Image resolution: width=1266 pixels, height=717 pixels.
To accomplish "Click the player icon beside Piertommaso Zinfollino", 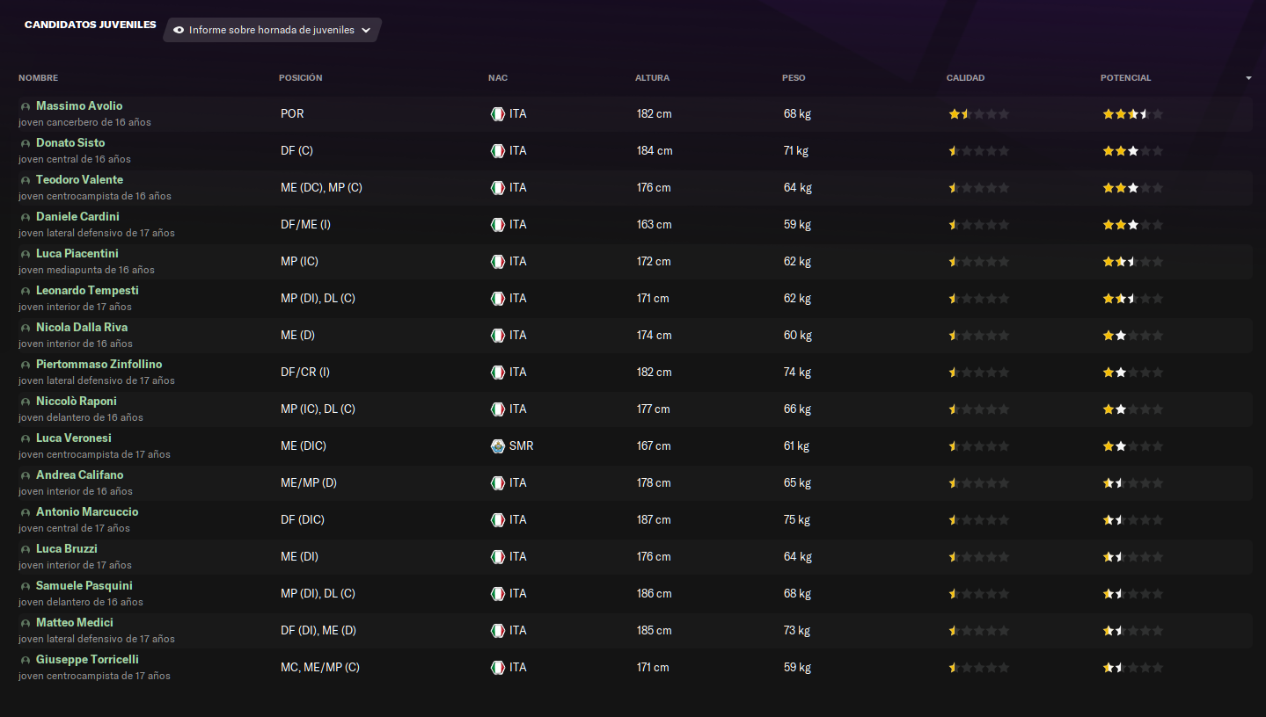I will [x=26, y=365].
